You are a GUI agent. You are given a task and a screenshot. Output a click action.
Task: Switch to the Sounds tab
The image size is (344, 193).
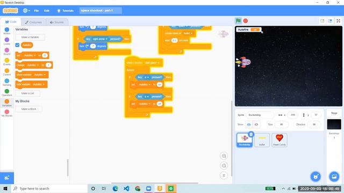pyautogui.click(x=56, y=22)
